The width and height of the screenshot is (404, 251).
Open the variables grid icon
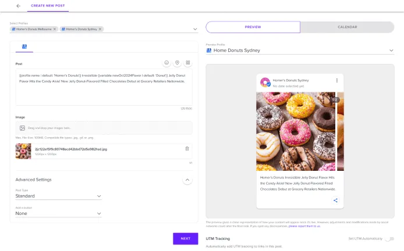point(188,63)
